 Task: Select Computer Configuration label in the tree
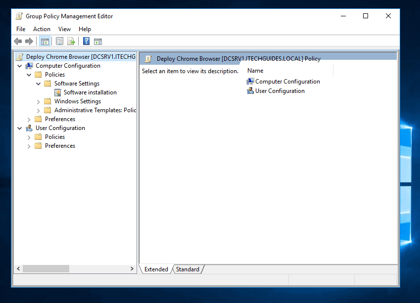pyautogui.click(x=68, y=66)
